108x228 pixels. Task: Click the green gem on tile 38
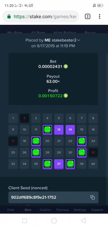tap(70, 164)
